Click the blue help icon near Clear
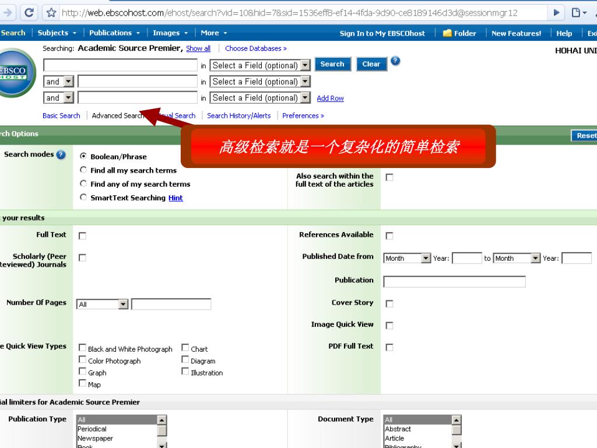 tap(395, 61)
